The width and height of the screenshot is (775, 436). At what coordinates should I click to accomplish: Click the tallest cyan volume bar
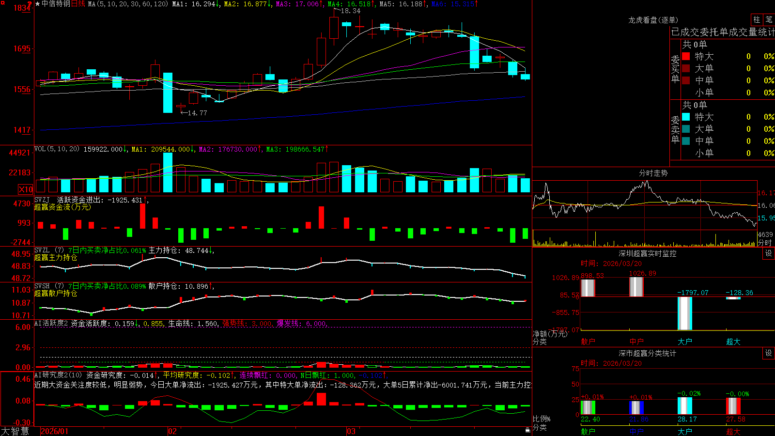(x=168, y=172)
